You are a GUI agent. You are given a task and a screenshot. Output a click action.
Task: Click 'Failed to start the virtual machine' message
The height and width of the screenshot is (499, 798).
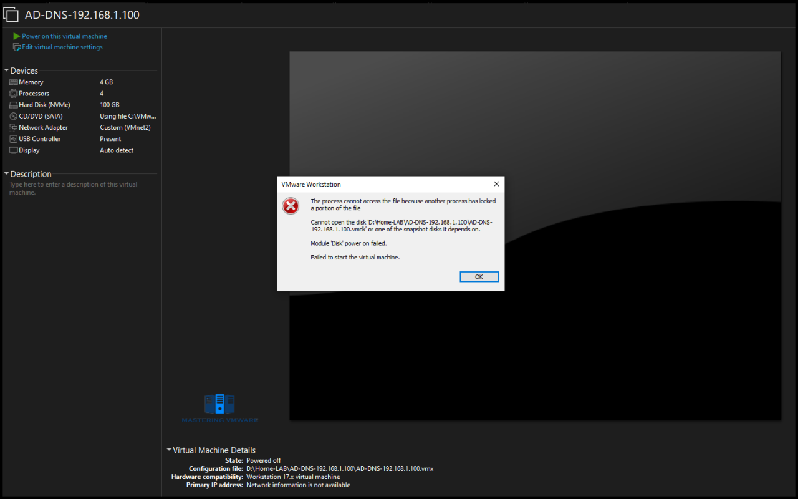pos(355,257)
